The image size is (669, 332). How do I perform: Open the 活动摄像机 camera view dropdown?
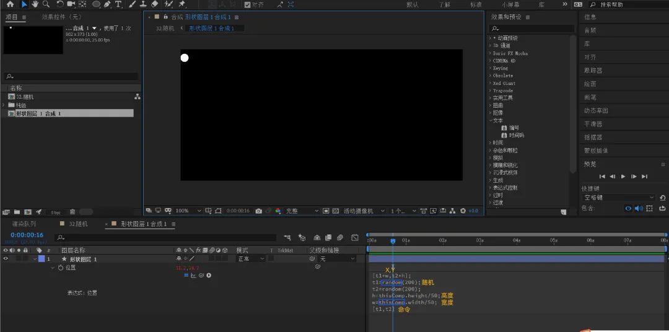(x=364, y=211)
